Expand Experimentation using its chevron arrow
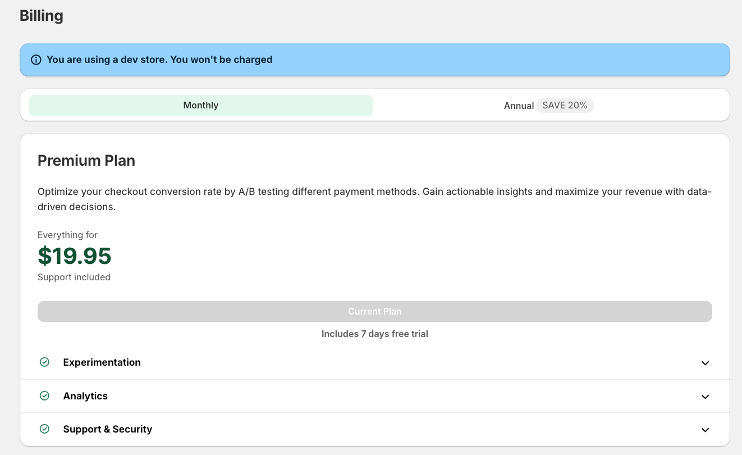The height and width of the screenshot is (455, 742). (706, 363)
